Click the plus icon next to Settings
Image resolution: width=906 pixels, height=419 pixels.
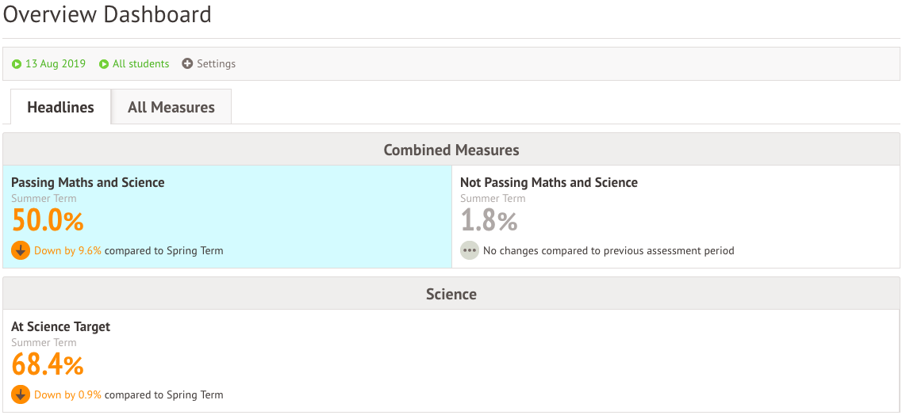pyautogui.click(x=187, y=64)
